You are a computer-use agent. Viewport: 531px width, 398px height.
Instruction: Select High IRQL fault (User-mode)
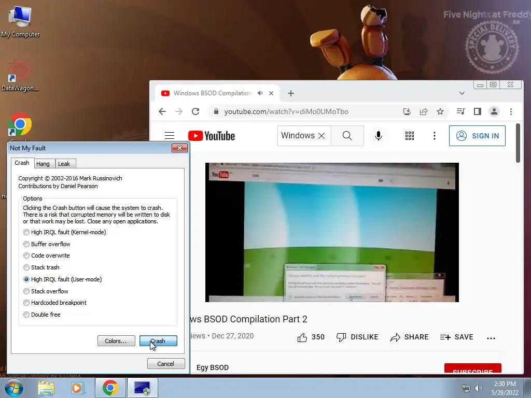(63, 279)
